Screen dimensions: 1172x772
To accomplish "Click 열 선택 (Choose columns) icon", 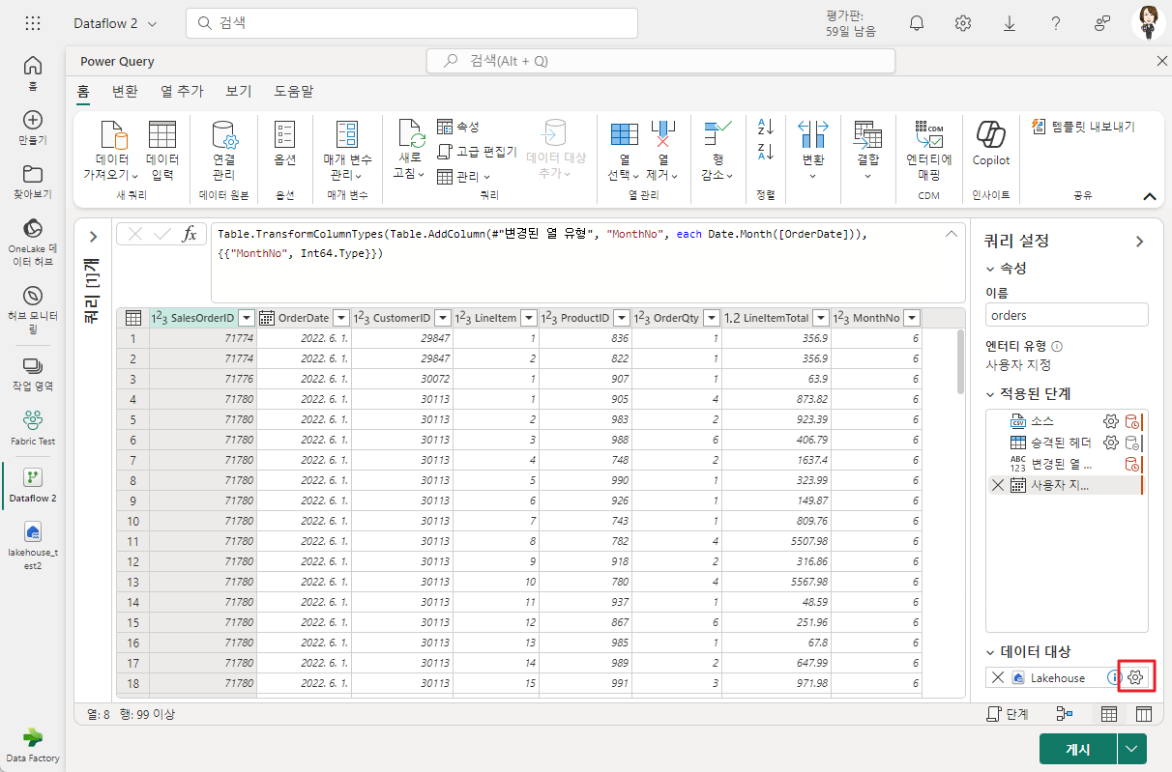I will point(625,135).
